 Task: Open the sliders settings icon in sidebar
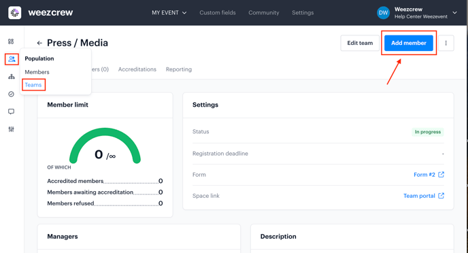tap(11, 129)
